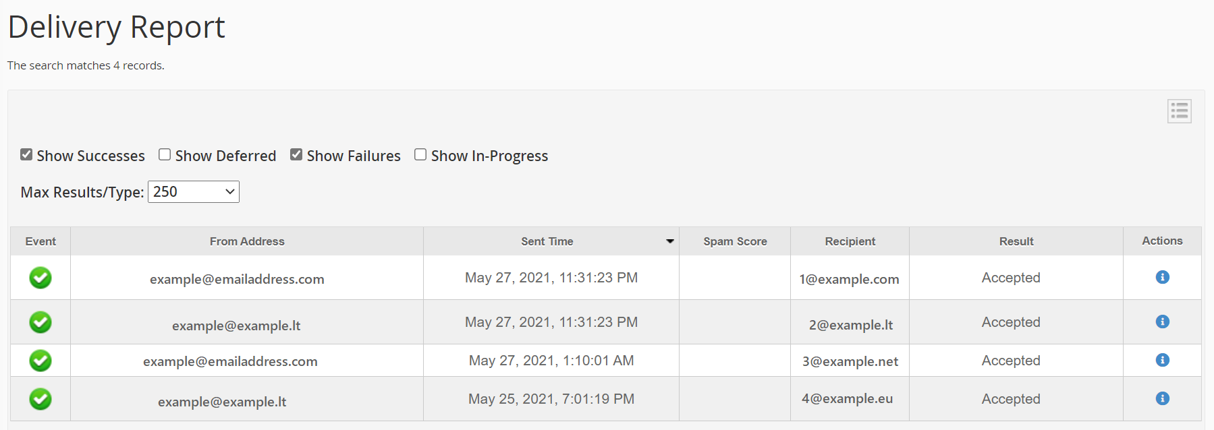Sort by Event column header
Image resolution: width=1214 pixels, height=430 pixels.
pyautogui.click(x=40, y=241)
